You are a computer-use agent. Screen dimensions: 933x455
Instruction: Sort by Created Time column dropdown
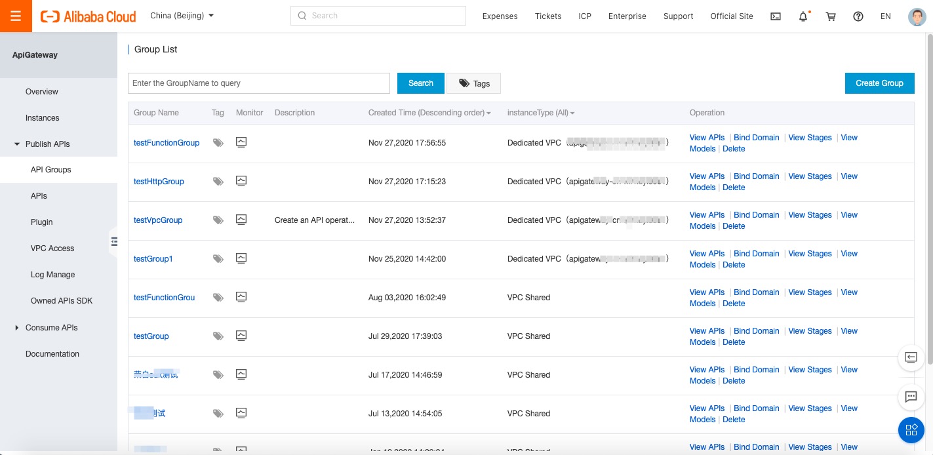pyautogui.click(x=429, y=113)
